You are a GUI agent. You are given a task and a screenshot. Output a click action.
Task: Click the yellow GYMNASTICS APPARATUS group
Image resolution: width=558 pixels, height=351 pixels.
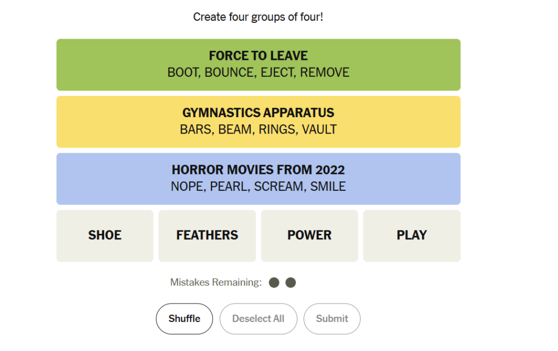[258, 122]
